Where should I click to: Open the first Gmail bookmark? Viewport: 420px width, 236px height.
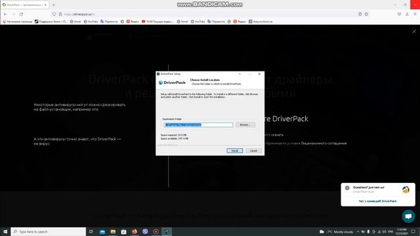coord(75,22)
